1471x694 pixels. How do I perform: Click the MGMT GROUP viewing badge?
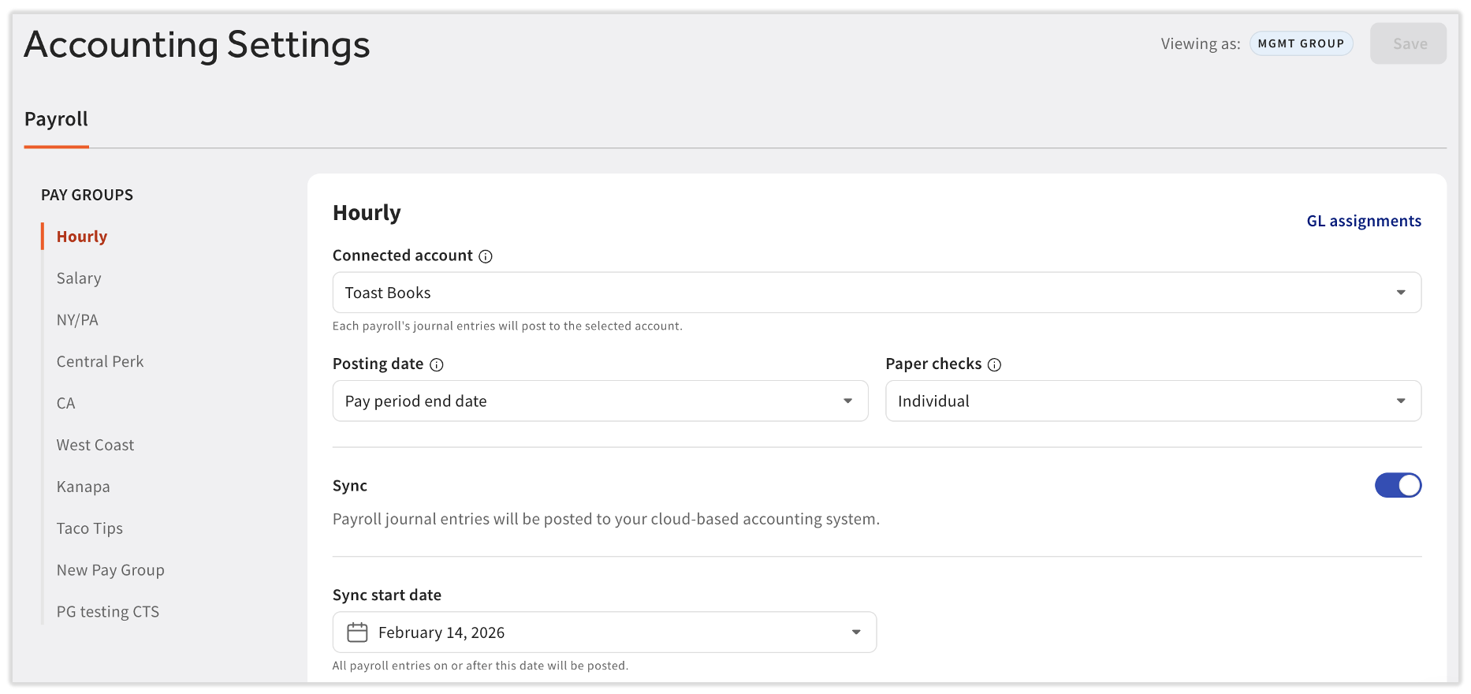pyautogui.click(x=1301, y=44)
